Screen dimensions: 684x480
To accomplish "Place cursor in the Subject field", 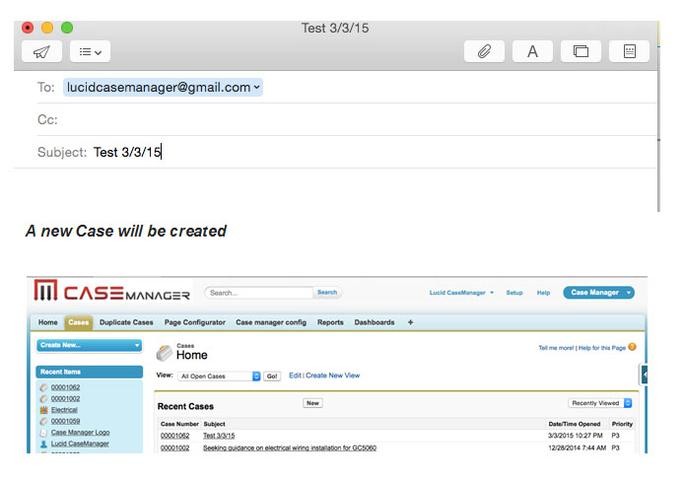I will (x=347, y=152).
